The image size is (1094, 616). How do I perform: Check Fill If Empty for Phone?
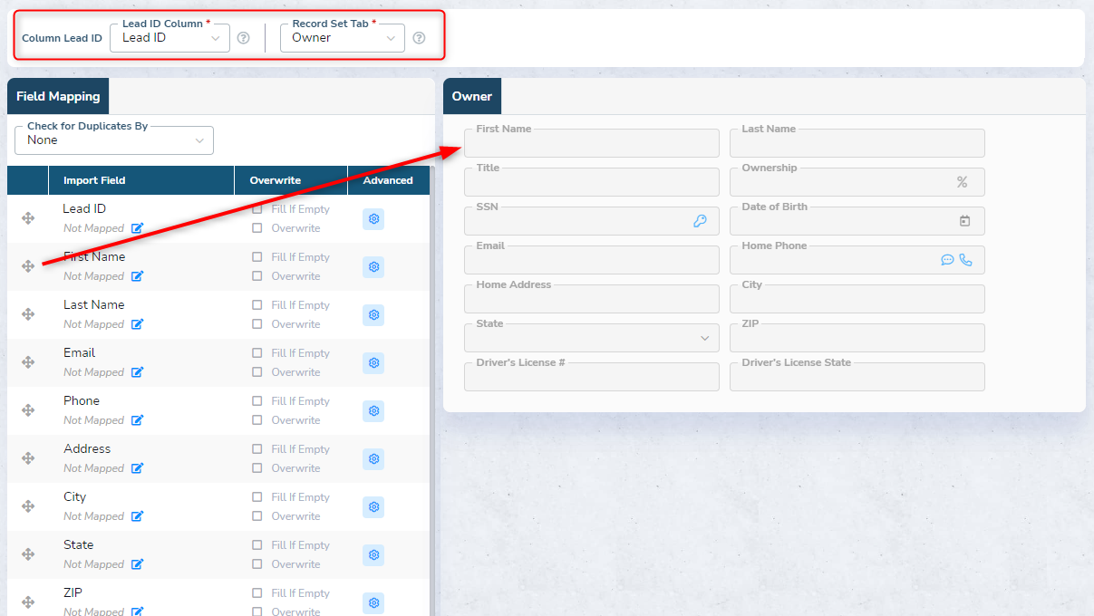click(x=257, y=401)
